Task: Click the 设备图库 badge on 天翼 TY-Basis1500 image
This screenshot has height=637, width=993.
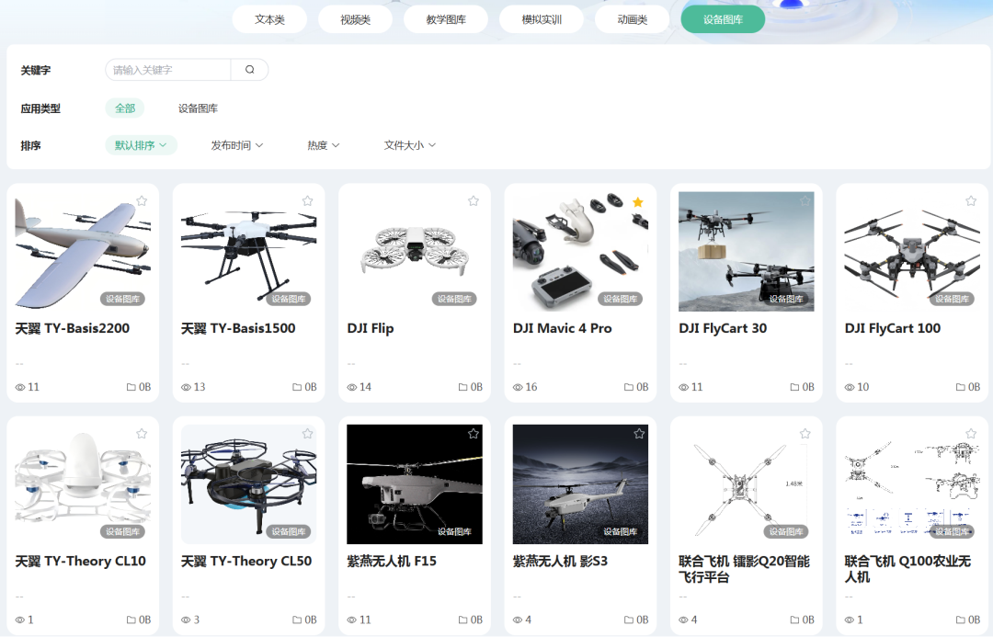Action: click(289, 299)
